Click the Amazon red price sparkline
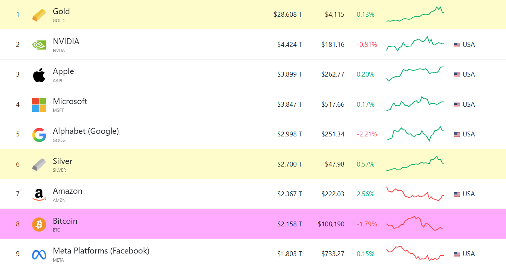 coord(415,194)
